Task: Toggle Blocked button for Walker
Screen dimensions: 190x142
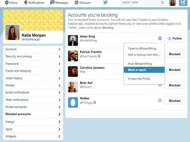Action: (x=174, y=101)
